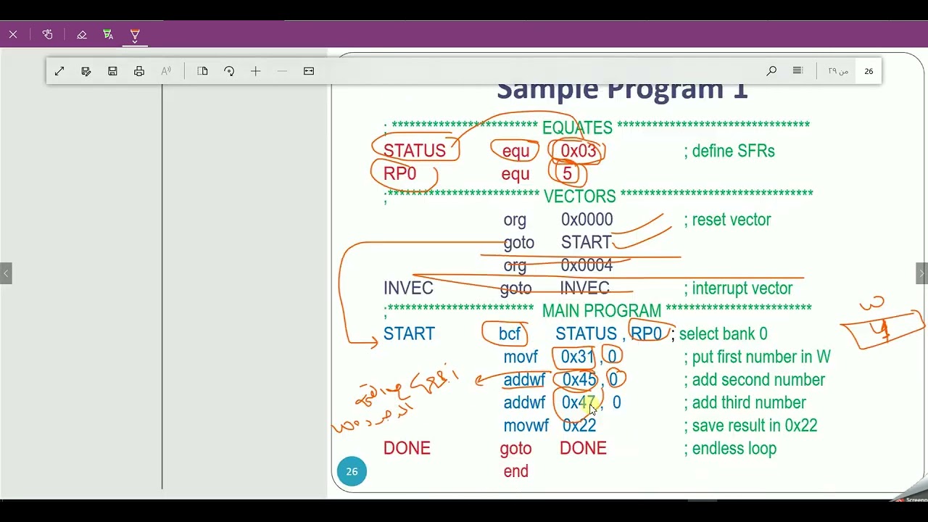
Task: Click the 'movf' instruction text
Action: 521,357
